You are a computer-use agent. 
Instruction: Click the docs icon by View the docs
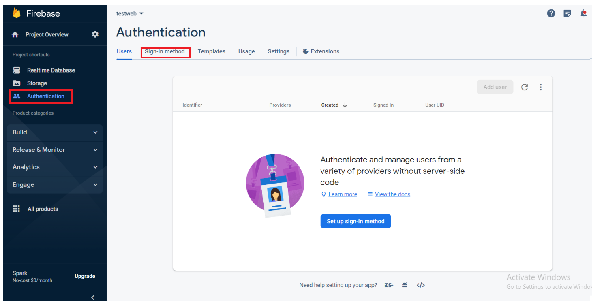pos(370,194)
